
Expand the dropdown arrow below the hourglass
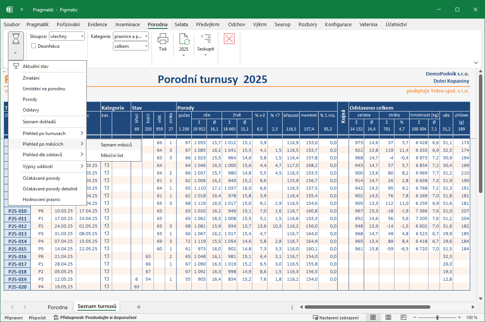pos(16,53)
